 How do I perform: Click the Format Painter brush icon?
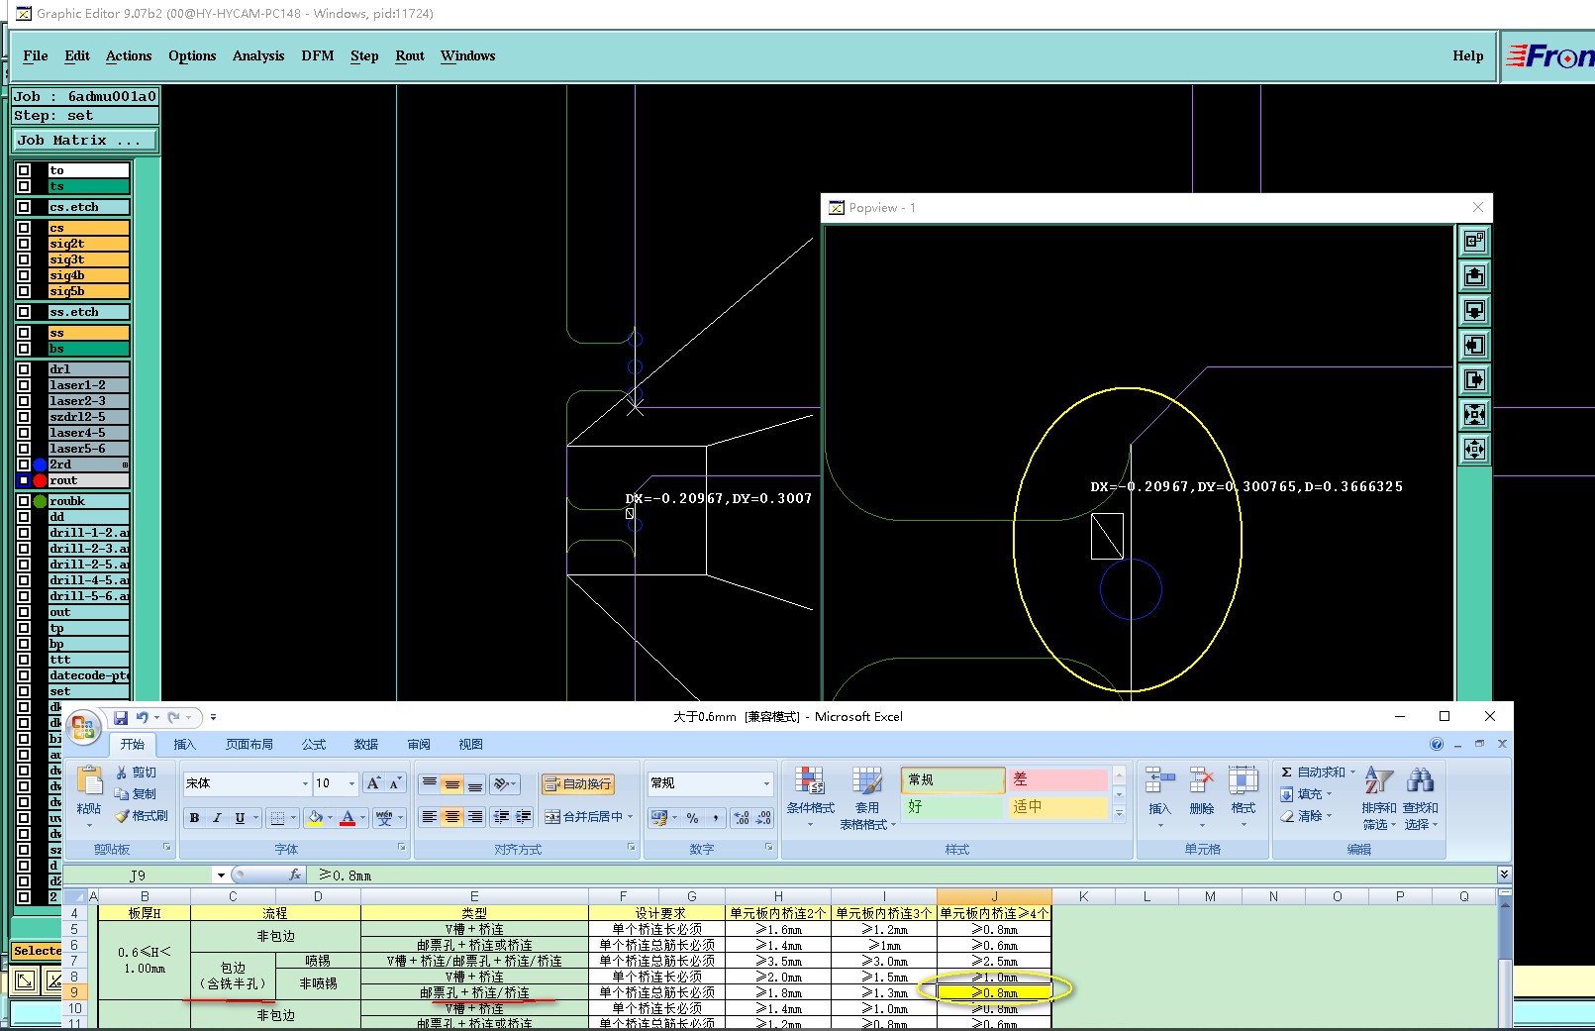[123, 817]
